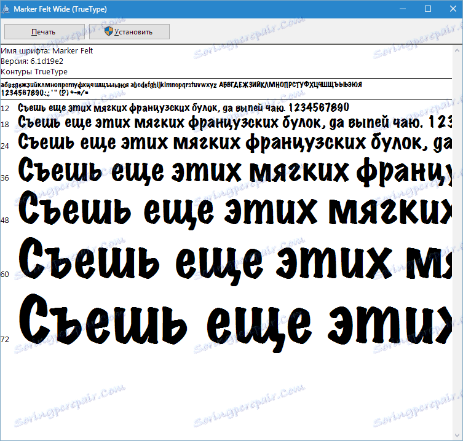Click the scroll up arrow

[457, 50]
